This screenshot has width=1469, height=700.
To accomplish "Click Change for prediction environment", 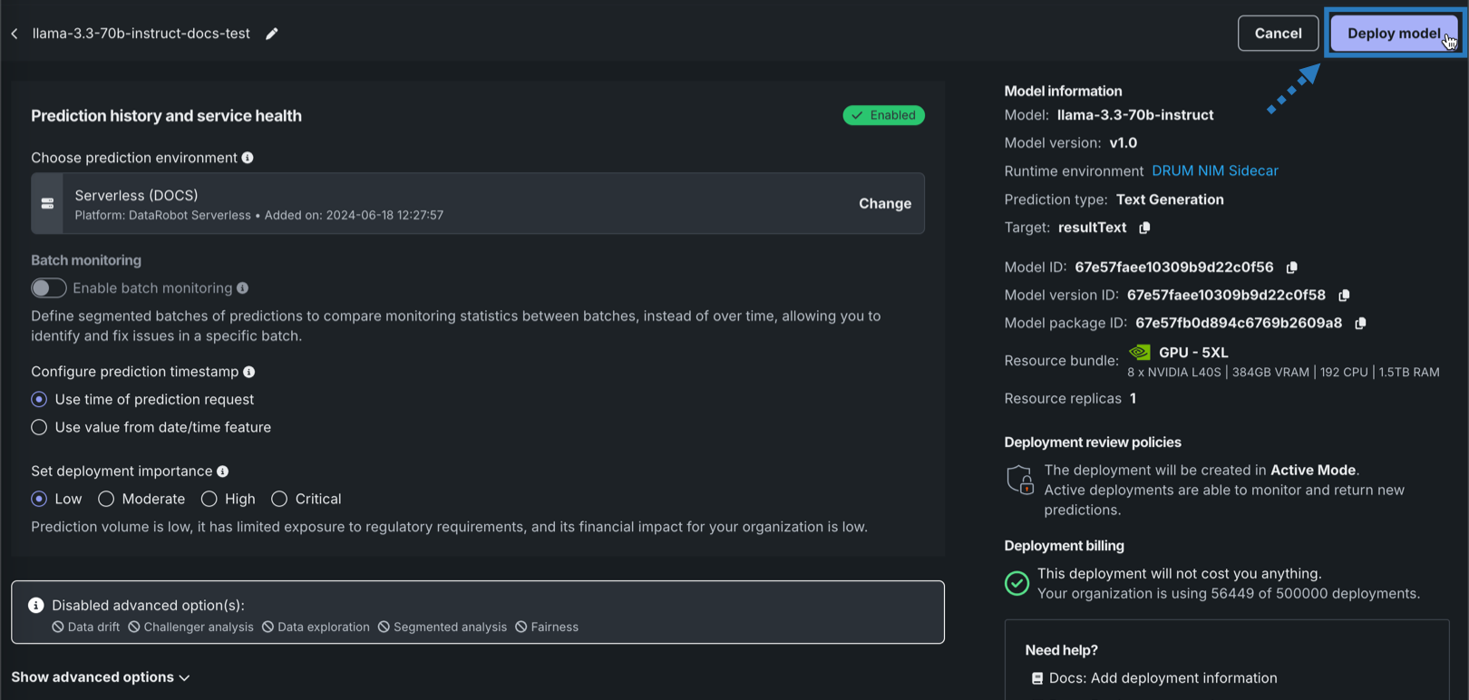I will [x=884, y=204].
